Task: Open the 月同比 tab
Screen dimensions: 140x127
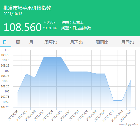Action: 128,42
